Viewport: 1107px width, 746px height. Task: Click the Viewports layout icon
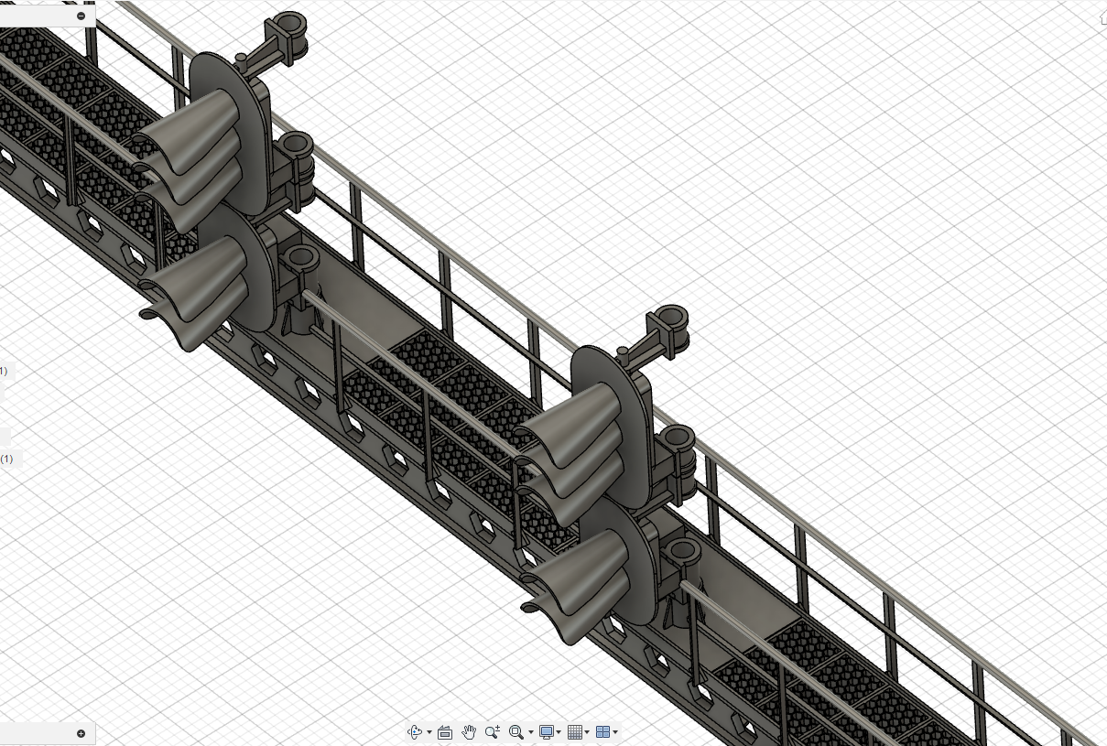(x=602, y=732)
